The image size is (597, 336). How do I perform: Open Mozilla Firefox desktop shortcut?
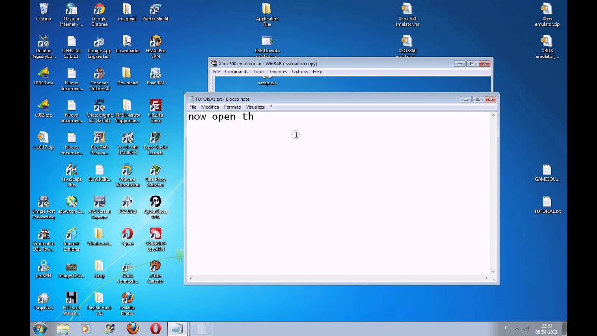[x=127, y=304]
